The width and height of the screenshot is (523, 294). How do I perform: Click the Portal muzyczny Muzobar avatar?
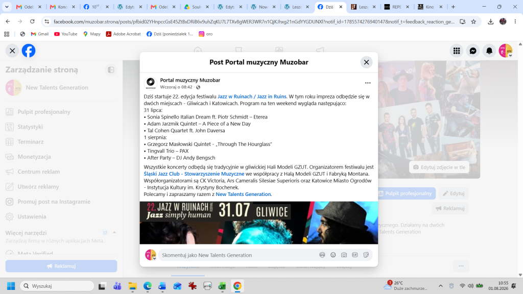(x=151, y=83)
